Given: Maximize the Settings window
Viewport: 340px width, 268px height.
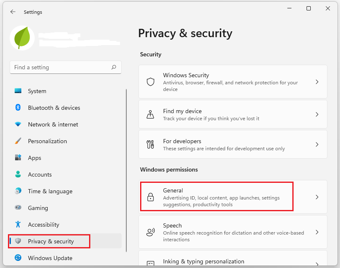Looking at the screenshot, I should 309,8.
